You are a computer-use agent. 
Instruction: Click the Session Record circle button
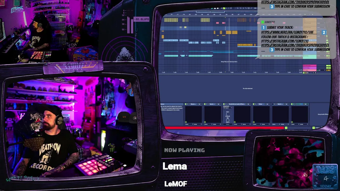point(231,8)
